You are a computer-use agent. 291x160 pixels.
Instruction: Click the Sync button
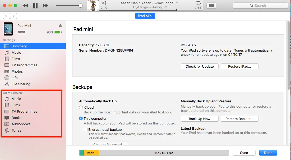[x=244, y=153]
